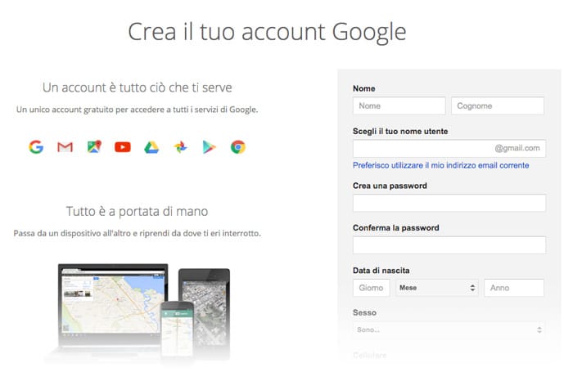Screen dimensions: 573x390
Task: Click the 'Sesso' label
Action: coord(365,312)
